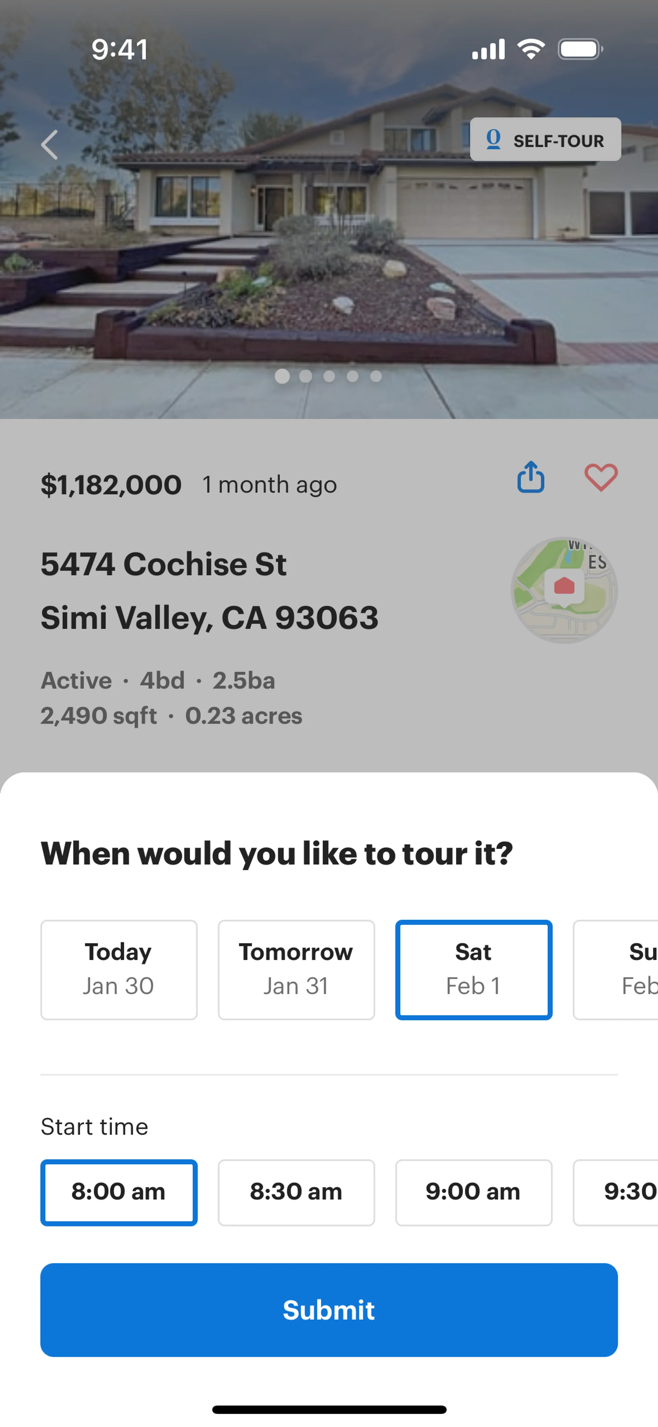The image size is (658, 1427).
Task: Pick 9:00 am start time
Action: [474, 1192]
